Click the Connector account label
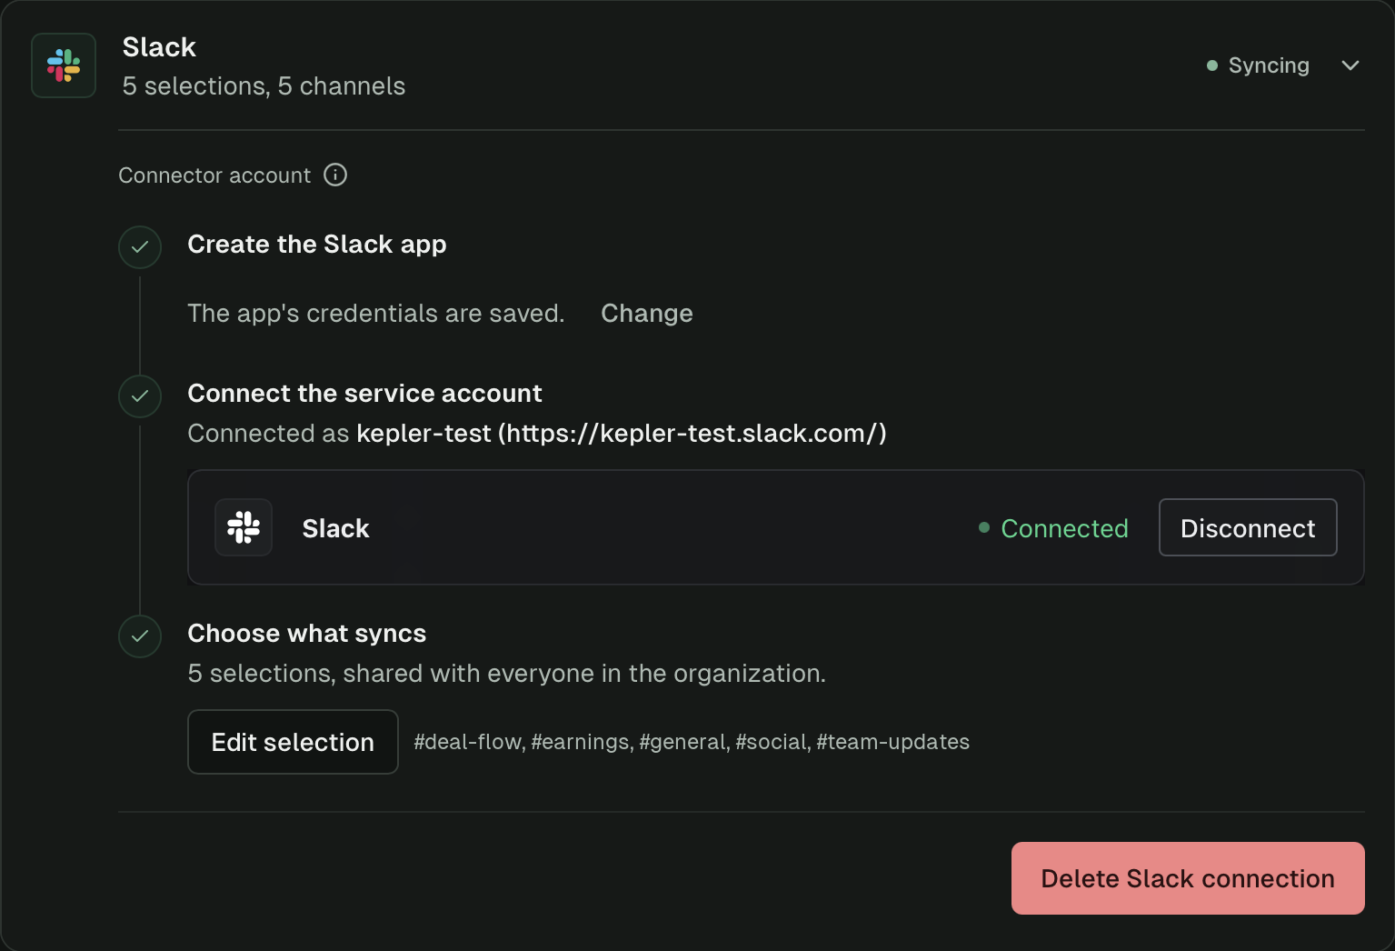Screen dimensions: 1395x951 click(214, 175)
